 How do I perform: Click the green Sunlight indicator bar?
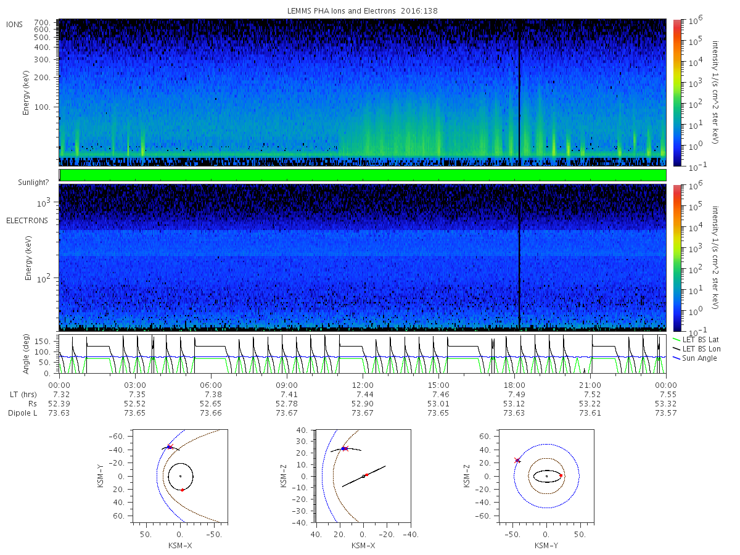click(363, 175)
